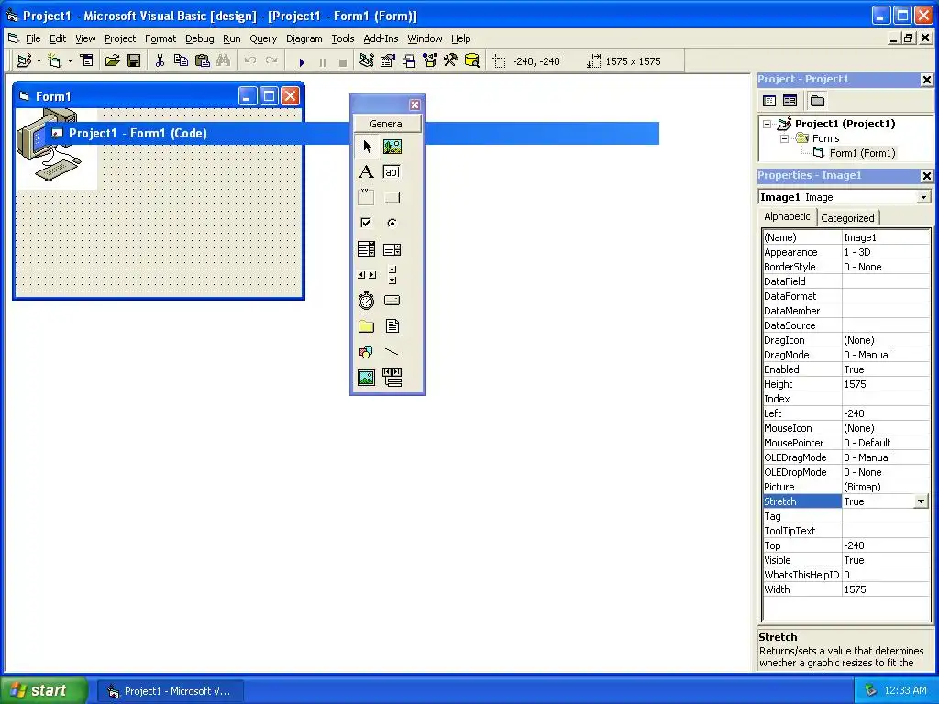Select the HScrollBar tool in toolbox

367,275
